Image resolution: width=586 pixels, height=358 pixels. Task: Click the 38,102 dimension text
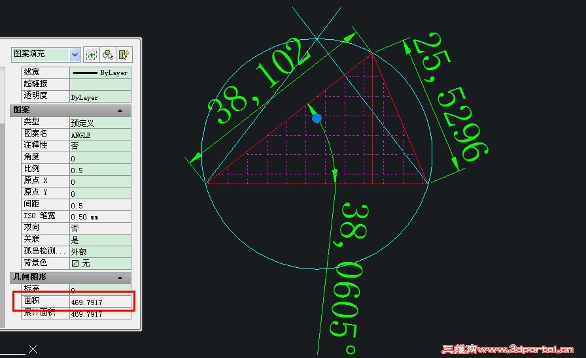tap(258, 82)
